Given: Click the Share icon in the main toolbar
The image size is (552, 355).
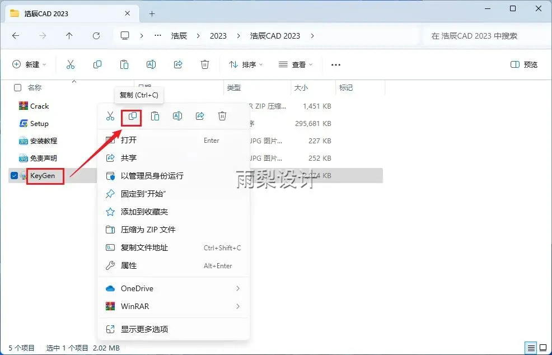Looking at the screenshot, I should [x=178, y=64].
